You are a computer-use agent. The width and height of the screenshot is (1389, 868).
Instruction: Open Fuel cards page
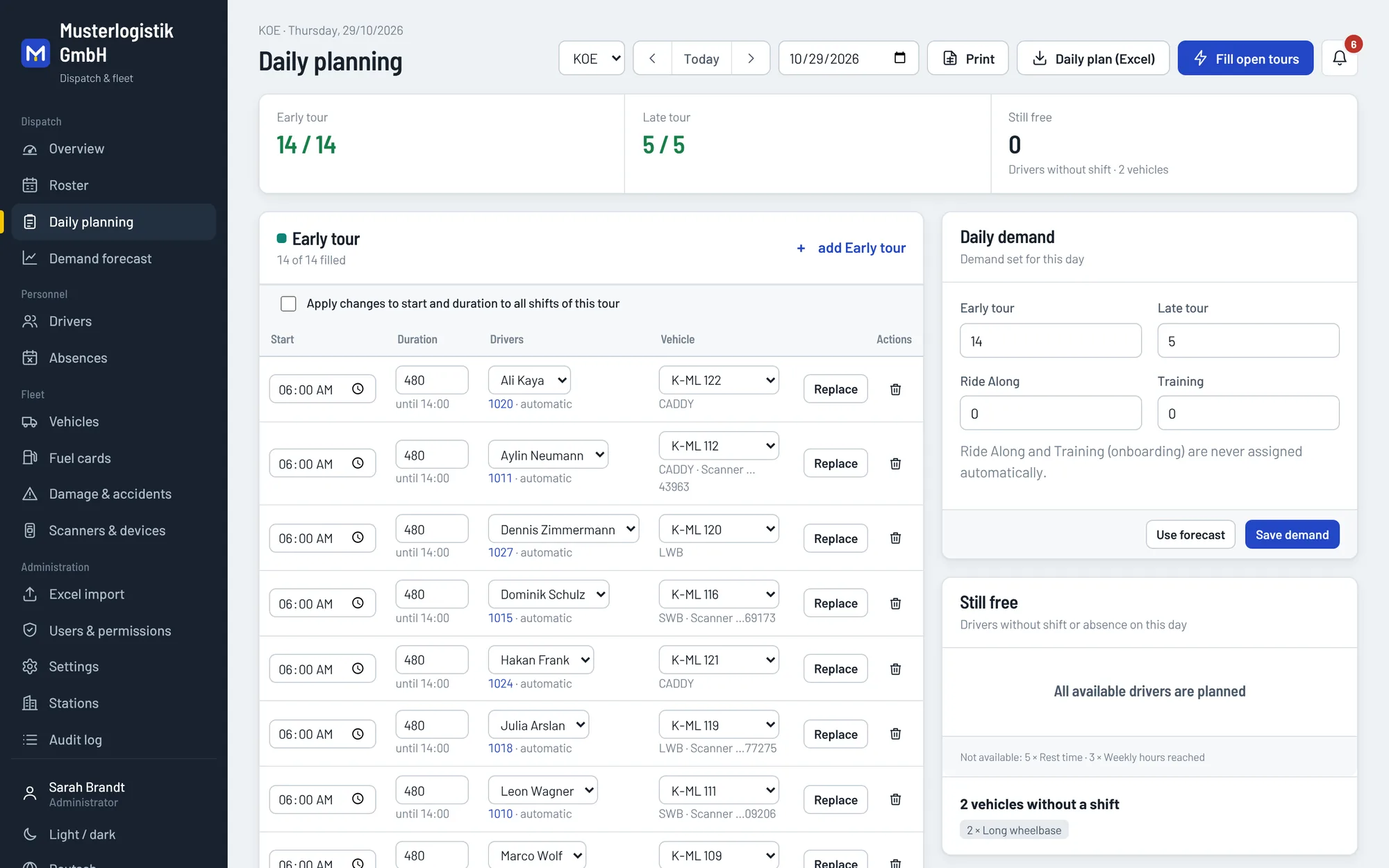pos(114,458)
